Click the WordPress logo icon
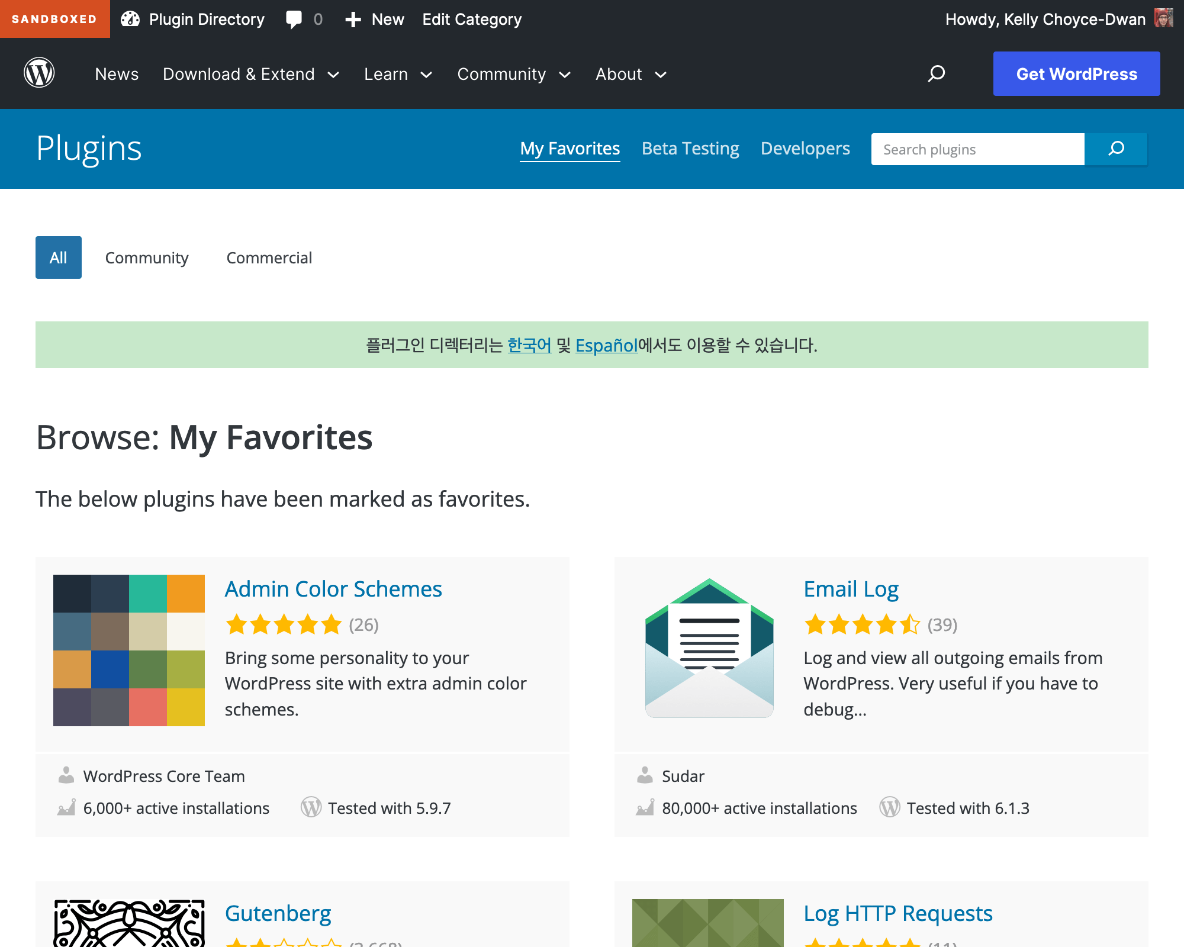Image resolution: width=1184 pixels, height=947 pixels. [39, 73]
